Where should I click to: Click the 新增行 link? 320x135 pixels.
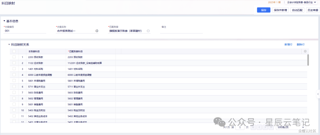(x=288, y=45)
